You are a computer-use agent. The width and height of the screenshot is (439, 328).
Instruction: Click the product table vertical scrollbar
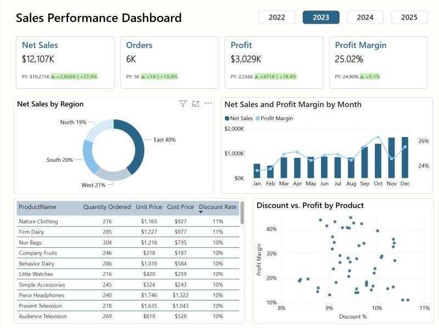coord(242,213)
